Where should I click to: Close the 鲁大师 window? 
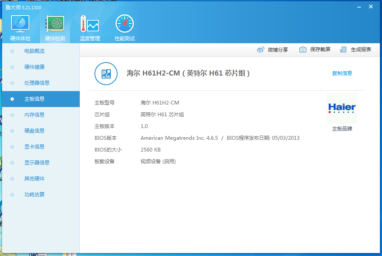371,7
